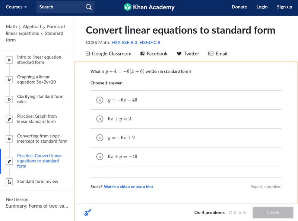Click the search magnifier icon

[88, 7]
